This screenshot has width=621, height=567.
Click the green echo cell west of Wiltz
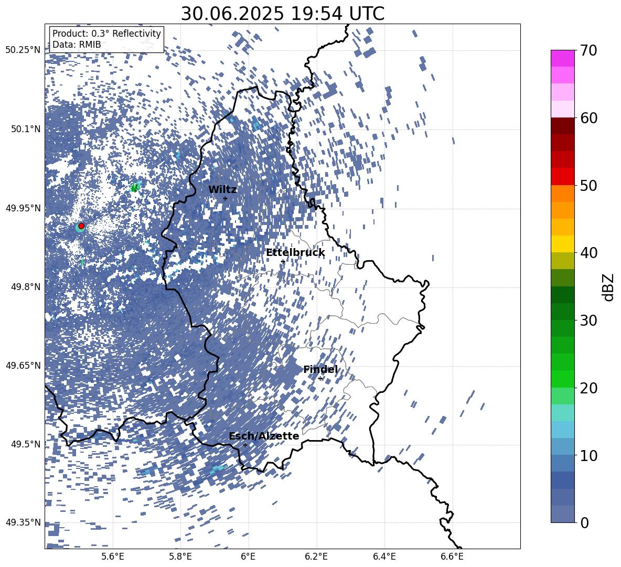pyautogui.click(x=136, y=187)
